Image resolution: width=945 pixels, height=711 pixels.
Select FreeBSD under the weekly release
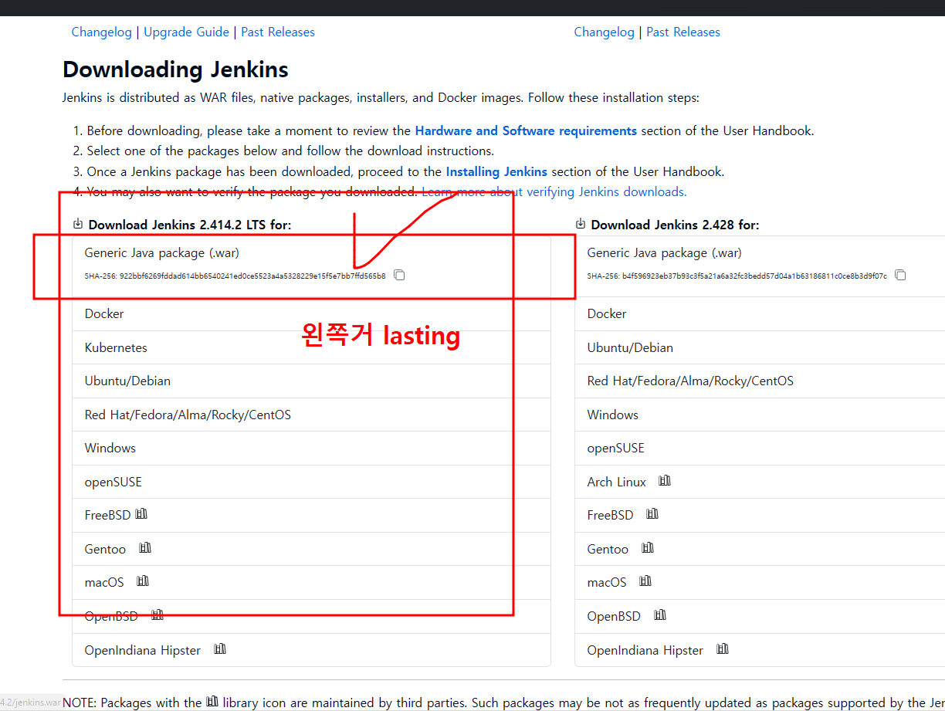(x=760, y=515)
